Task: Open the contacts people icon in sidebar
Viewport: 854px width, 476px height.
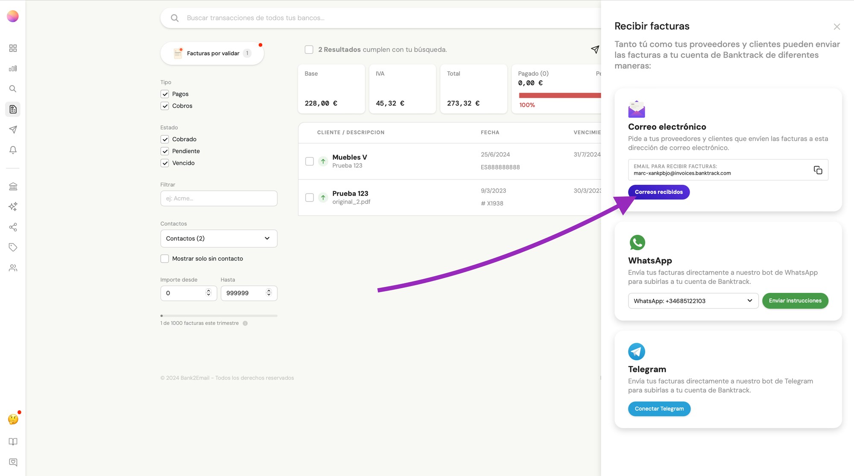Action: [x=13, y=268]
